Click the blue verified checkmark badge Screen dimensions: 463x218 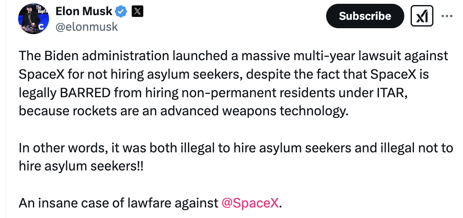coord(121,12)
